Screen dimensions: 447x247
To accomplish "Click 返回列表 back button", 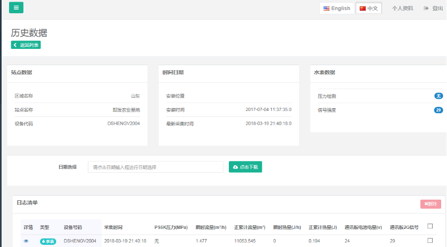I will 26,45.
